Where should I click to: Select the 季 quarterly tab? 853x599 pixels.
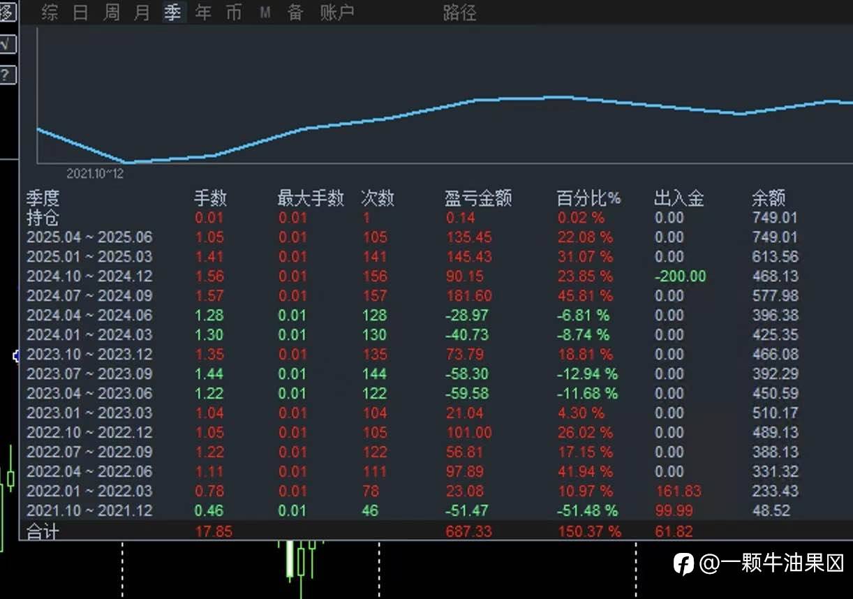172,13
